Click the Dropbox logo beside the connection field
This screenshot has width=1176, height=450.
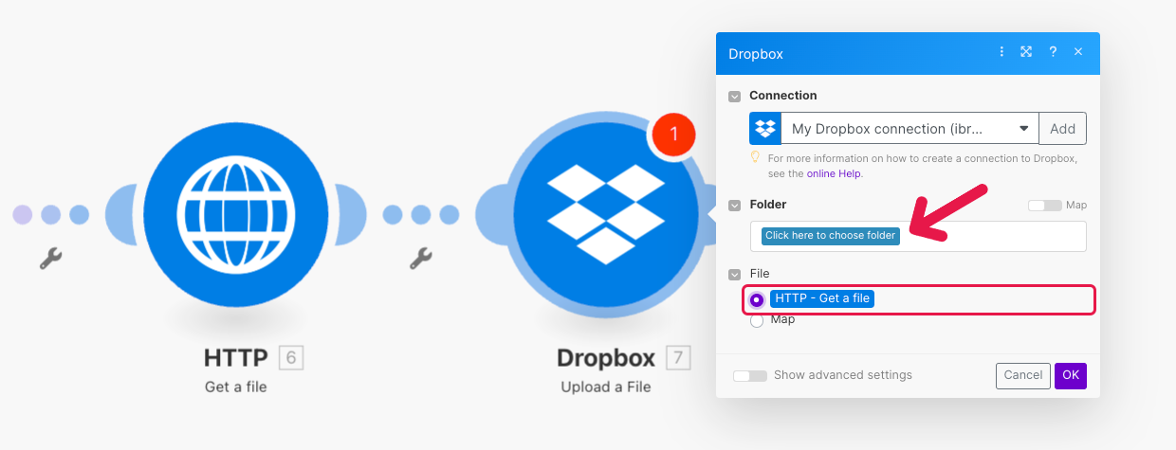(765, 128)
